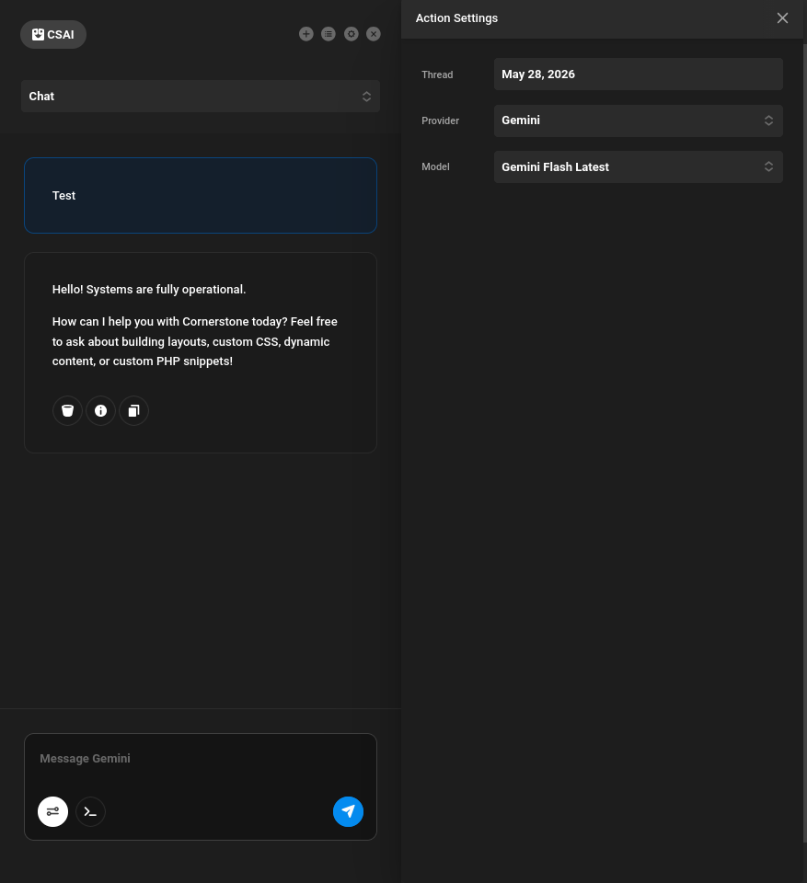Start a new thread with plus icon
The image size is (807, 883).
tap(306, 34)
